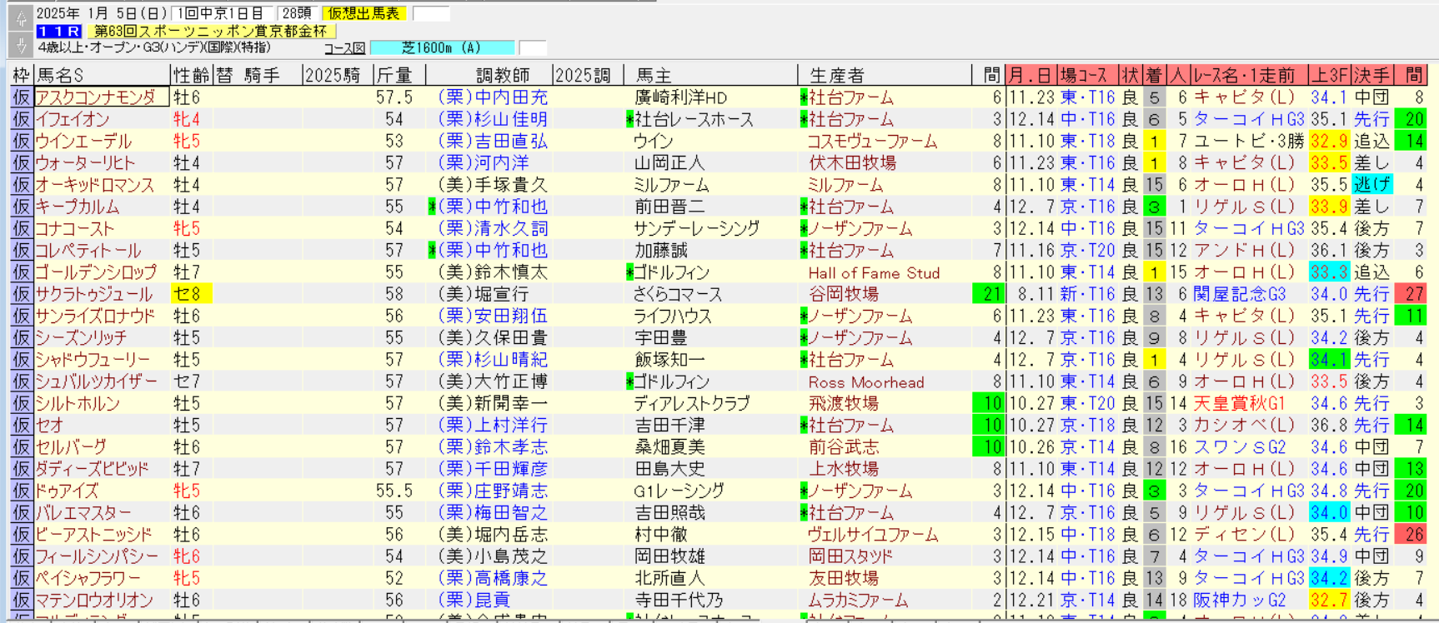Viewport: 1439px width, 623px height.
Task: Click the 仮 frame cell for セオ
Action: [x=21, y=425]
